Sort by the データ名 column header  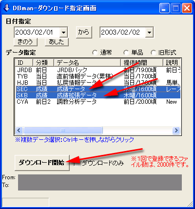point(87,63)
